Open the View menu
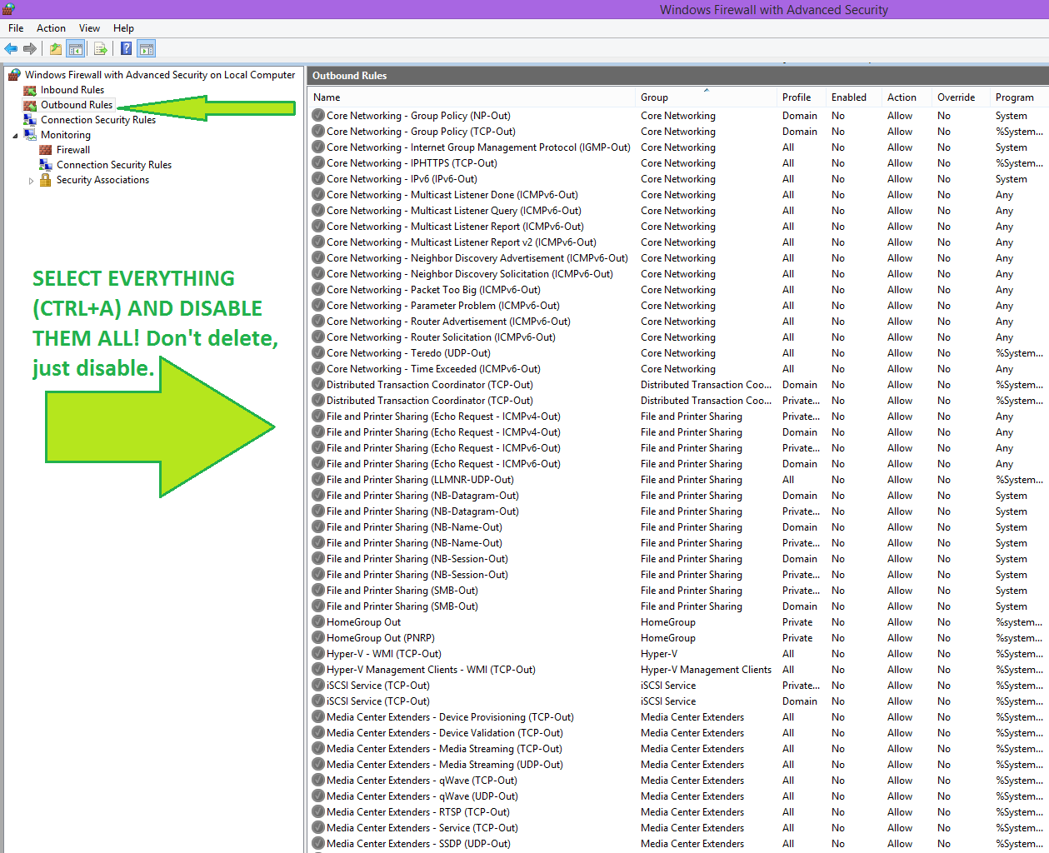This screenshot has width=1049, height=853. click(89, 28)
